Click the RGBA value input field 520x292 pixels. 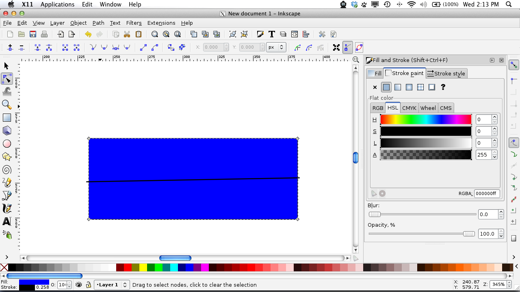(x=487, y=193)
